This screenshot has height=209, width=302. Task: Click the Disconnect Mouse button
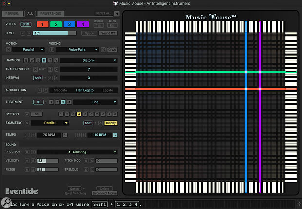[x=105, y=193]
